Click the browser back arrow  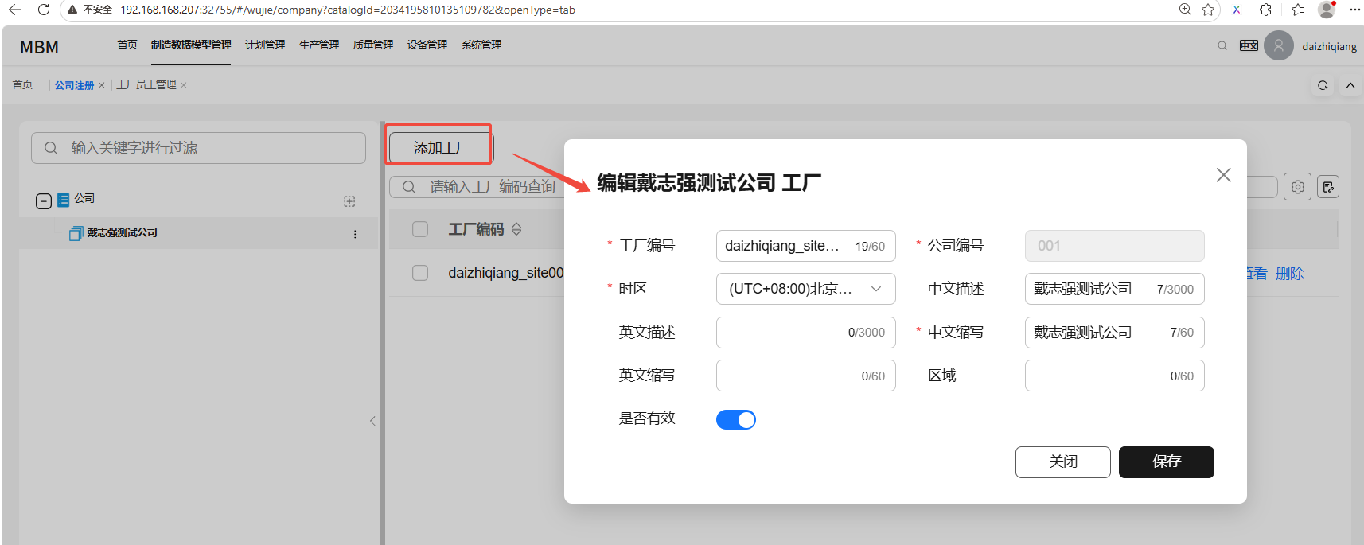[15, 10]
